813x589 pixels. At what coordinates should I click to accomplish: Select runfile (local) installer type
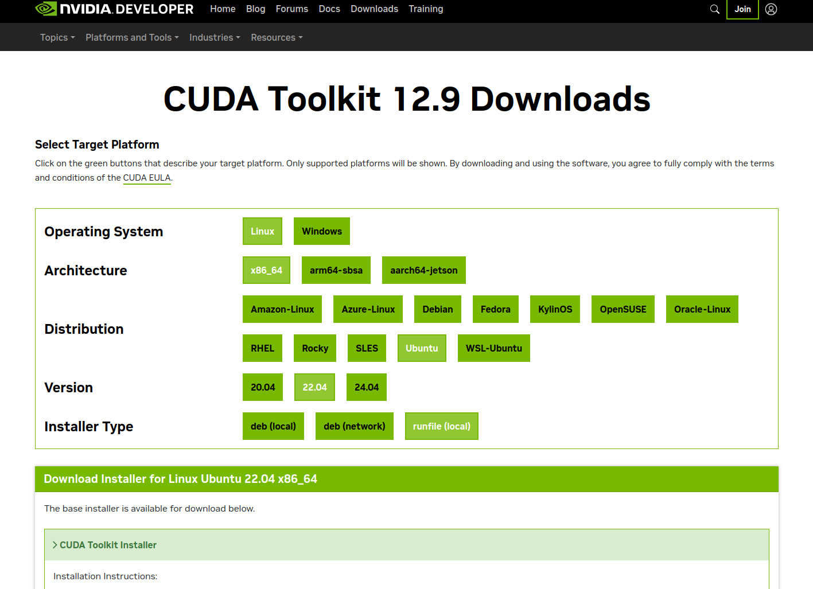(442, 426)
